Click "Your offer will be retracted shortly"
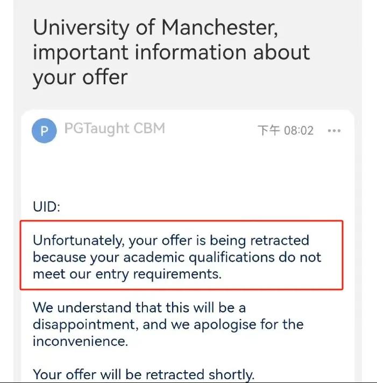This screenshot has height=383, width=377. click(x=143, y=374)
